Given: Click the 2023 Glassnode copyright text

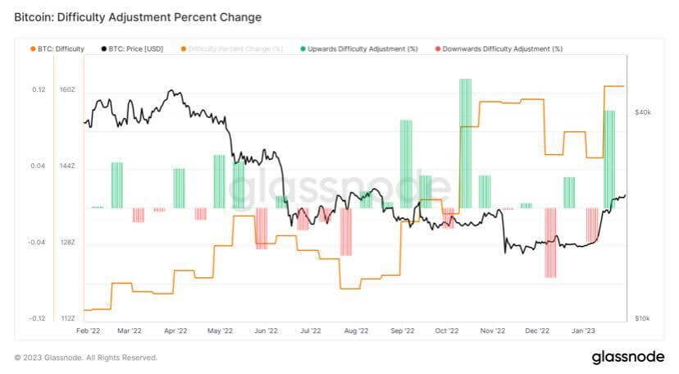Looking at the screenshot, I should (86, 358).
